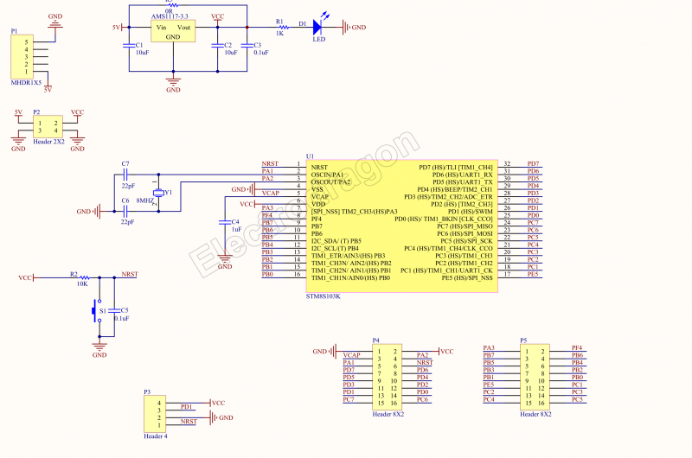This screenshot has width=692, height=458.
Task: Select the P2 Header 2X2 body
Action: click(x=48, y=127)
